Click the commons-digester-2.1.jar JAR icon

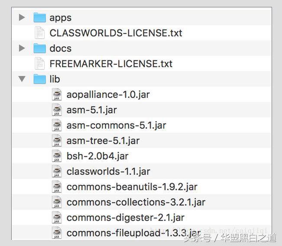[x=57, y=218]
